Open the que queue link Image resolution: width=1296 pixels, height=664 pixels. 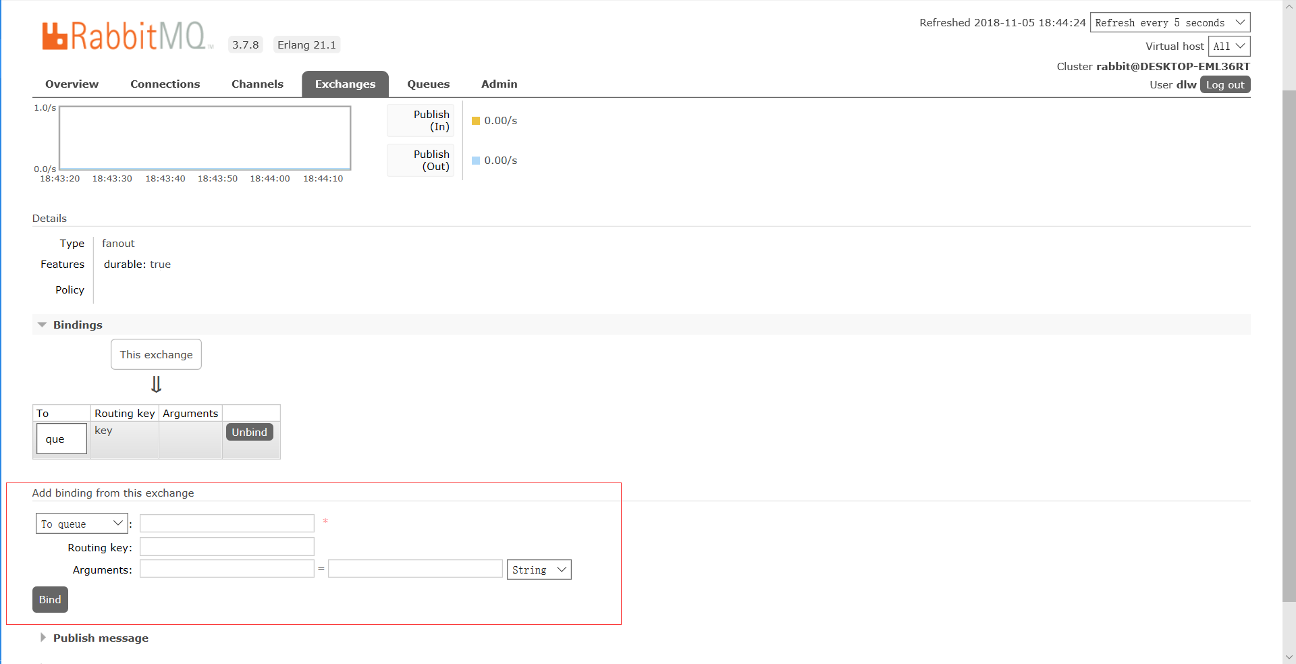click(x=55, y=439)
